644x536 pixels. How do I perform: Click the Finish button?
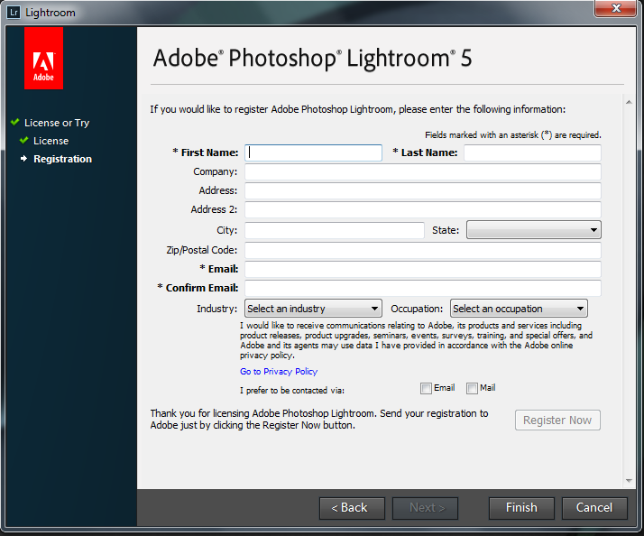(521, 508)
